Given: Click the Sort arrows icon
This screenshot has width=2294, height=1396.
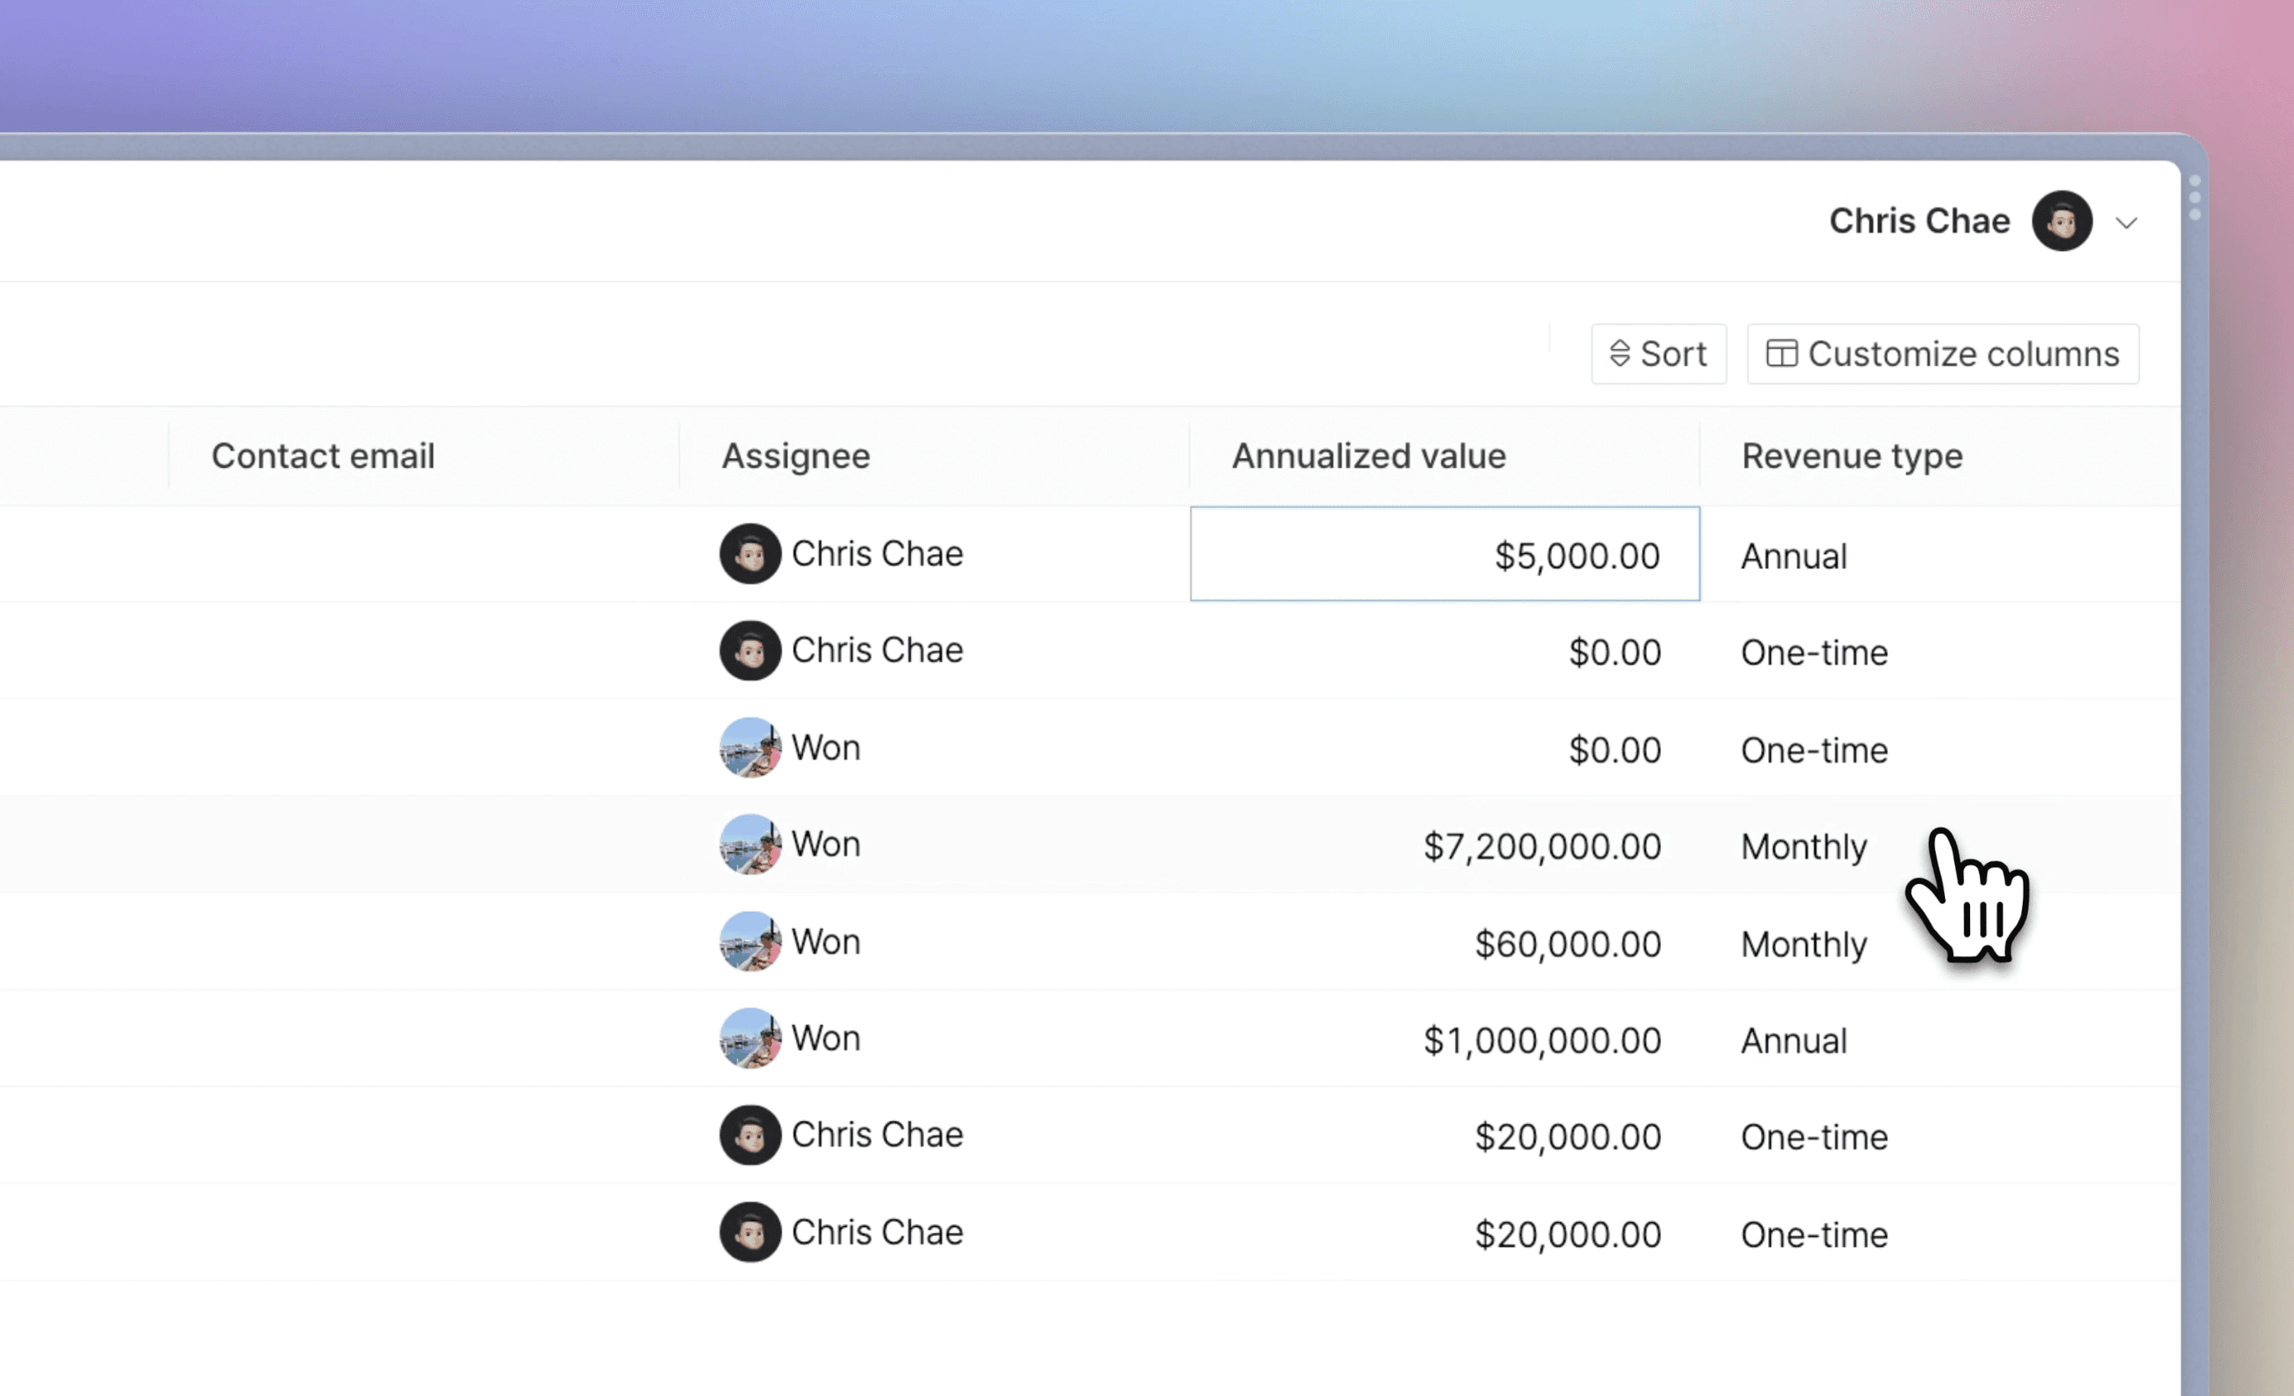Looking at the screenshot, I should click(1619, 354).
